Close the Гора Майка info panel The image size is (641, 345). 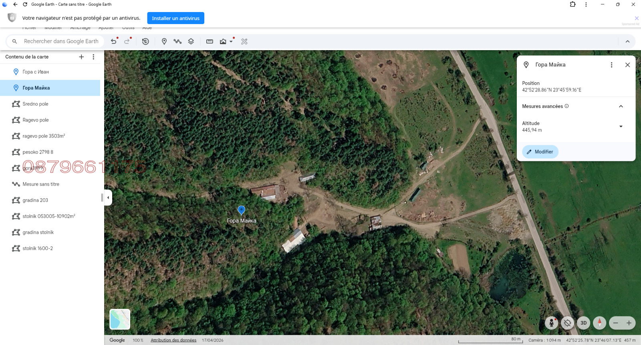click(627, 65)
